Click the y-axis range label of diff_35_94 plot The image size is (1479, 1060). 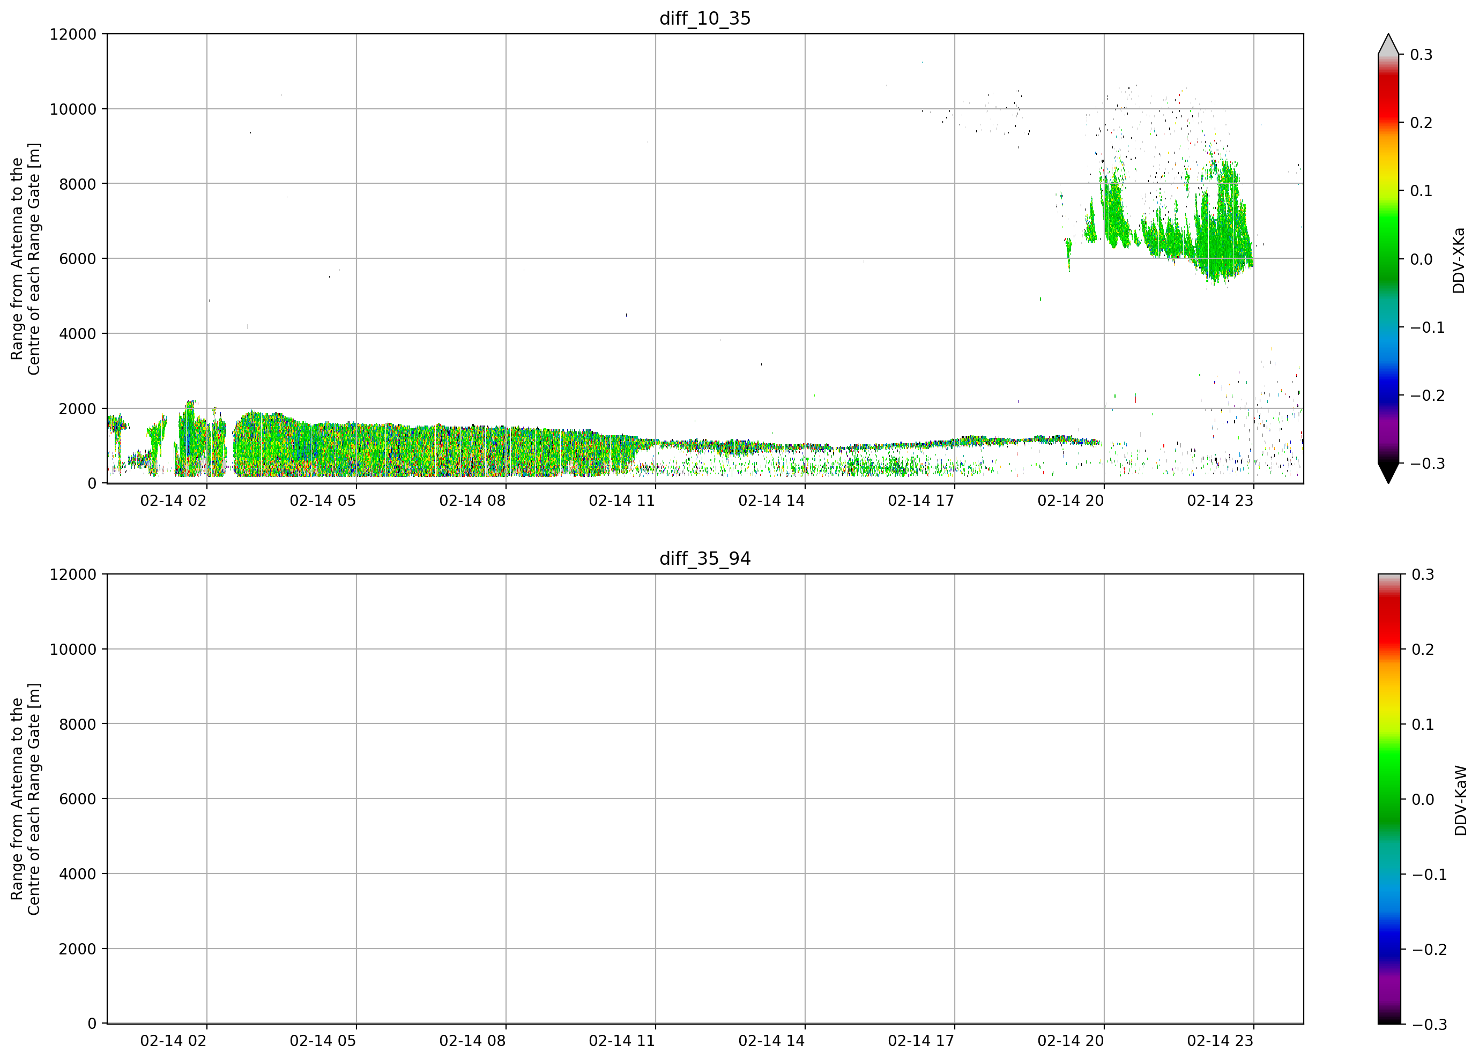point(25,799)
